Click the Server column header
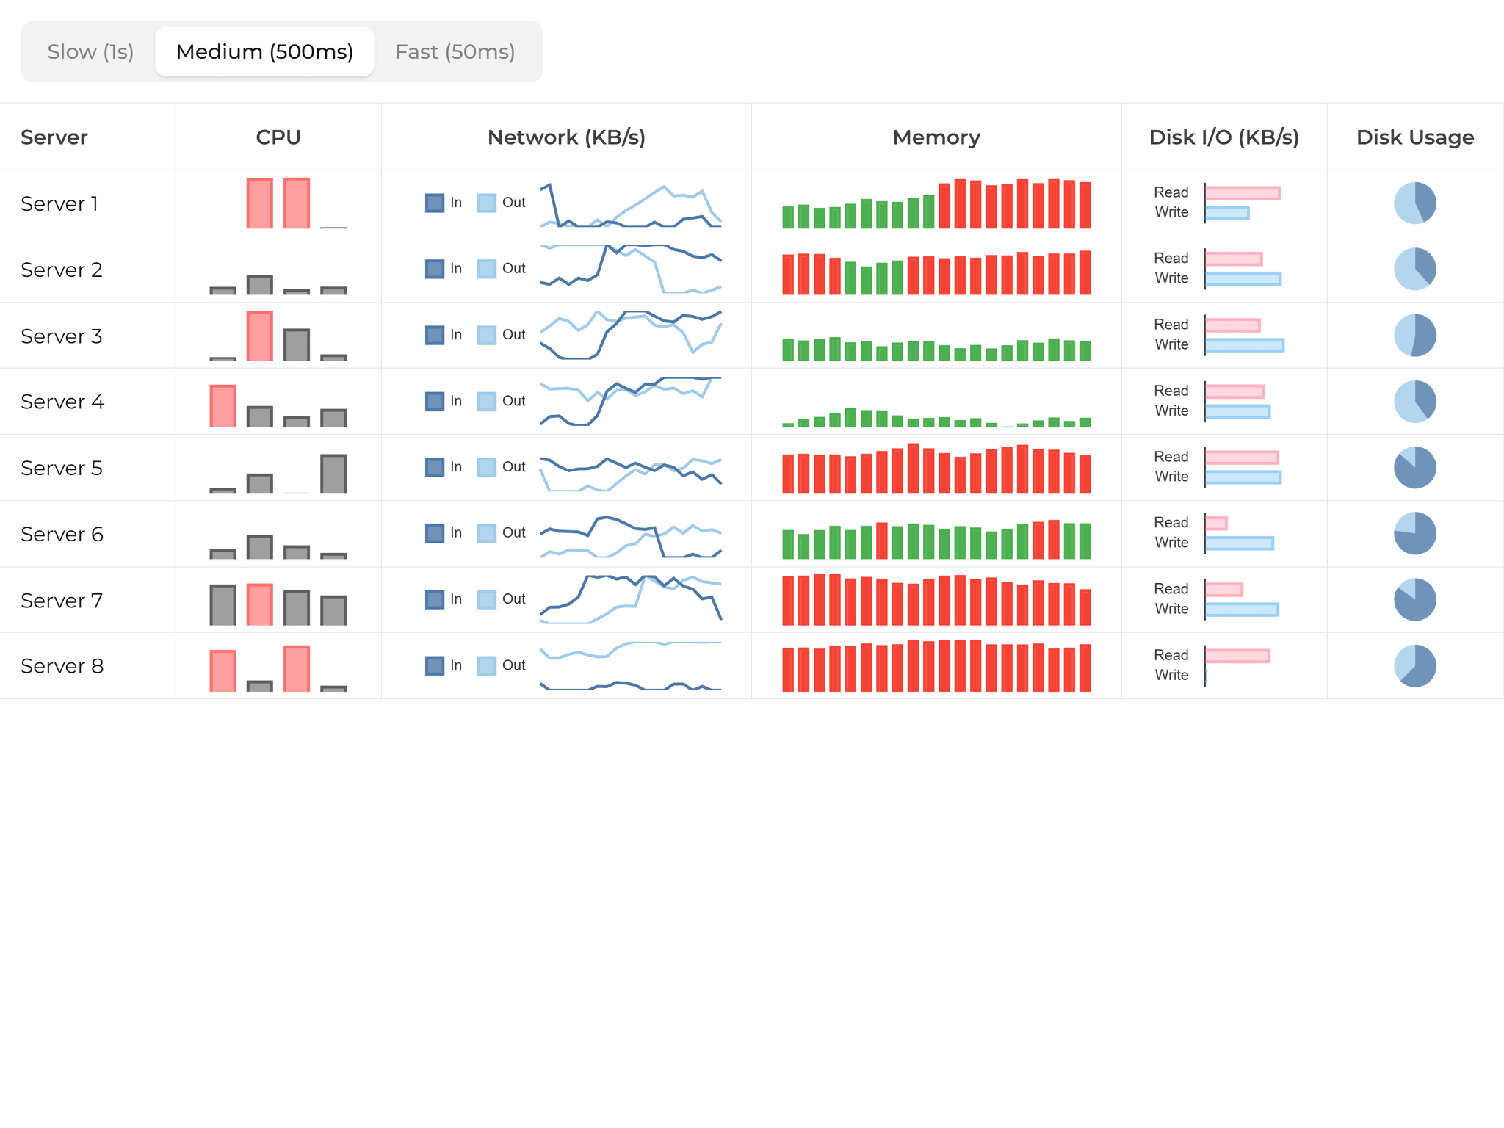Screen dimensions: 1504x1128 pos(54,137)
